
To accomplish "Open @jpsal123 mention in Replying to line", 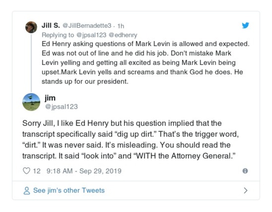I will tap(91, 35).
